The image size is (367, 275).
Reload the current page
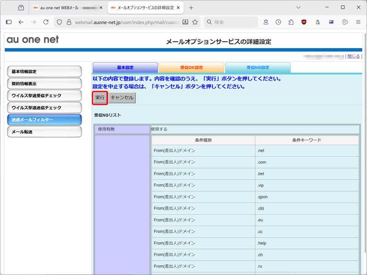point(46,22)
